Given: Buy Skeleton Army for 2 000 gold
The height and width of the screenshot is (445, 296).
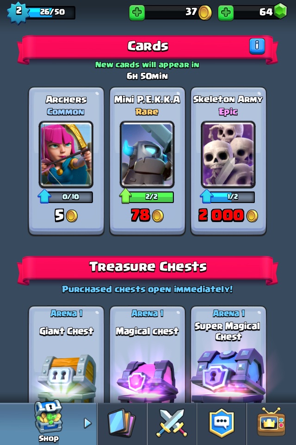Looking at the screenshot, I should coord(228,216).
